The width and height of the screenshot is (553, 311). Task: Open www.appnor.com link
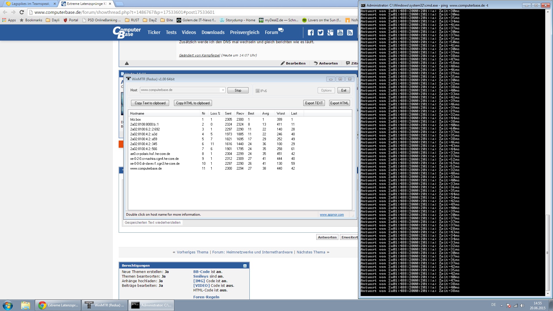(332, 215)
